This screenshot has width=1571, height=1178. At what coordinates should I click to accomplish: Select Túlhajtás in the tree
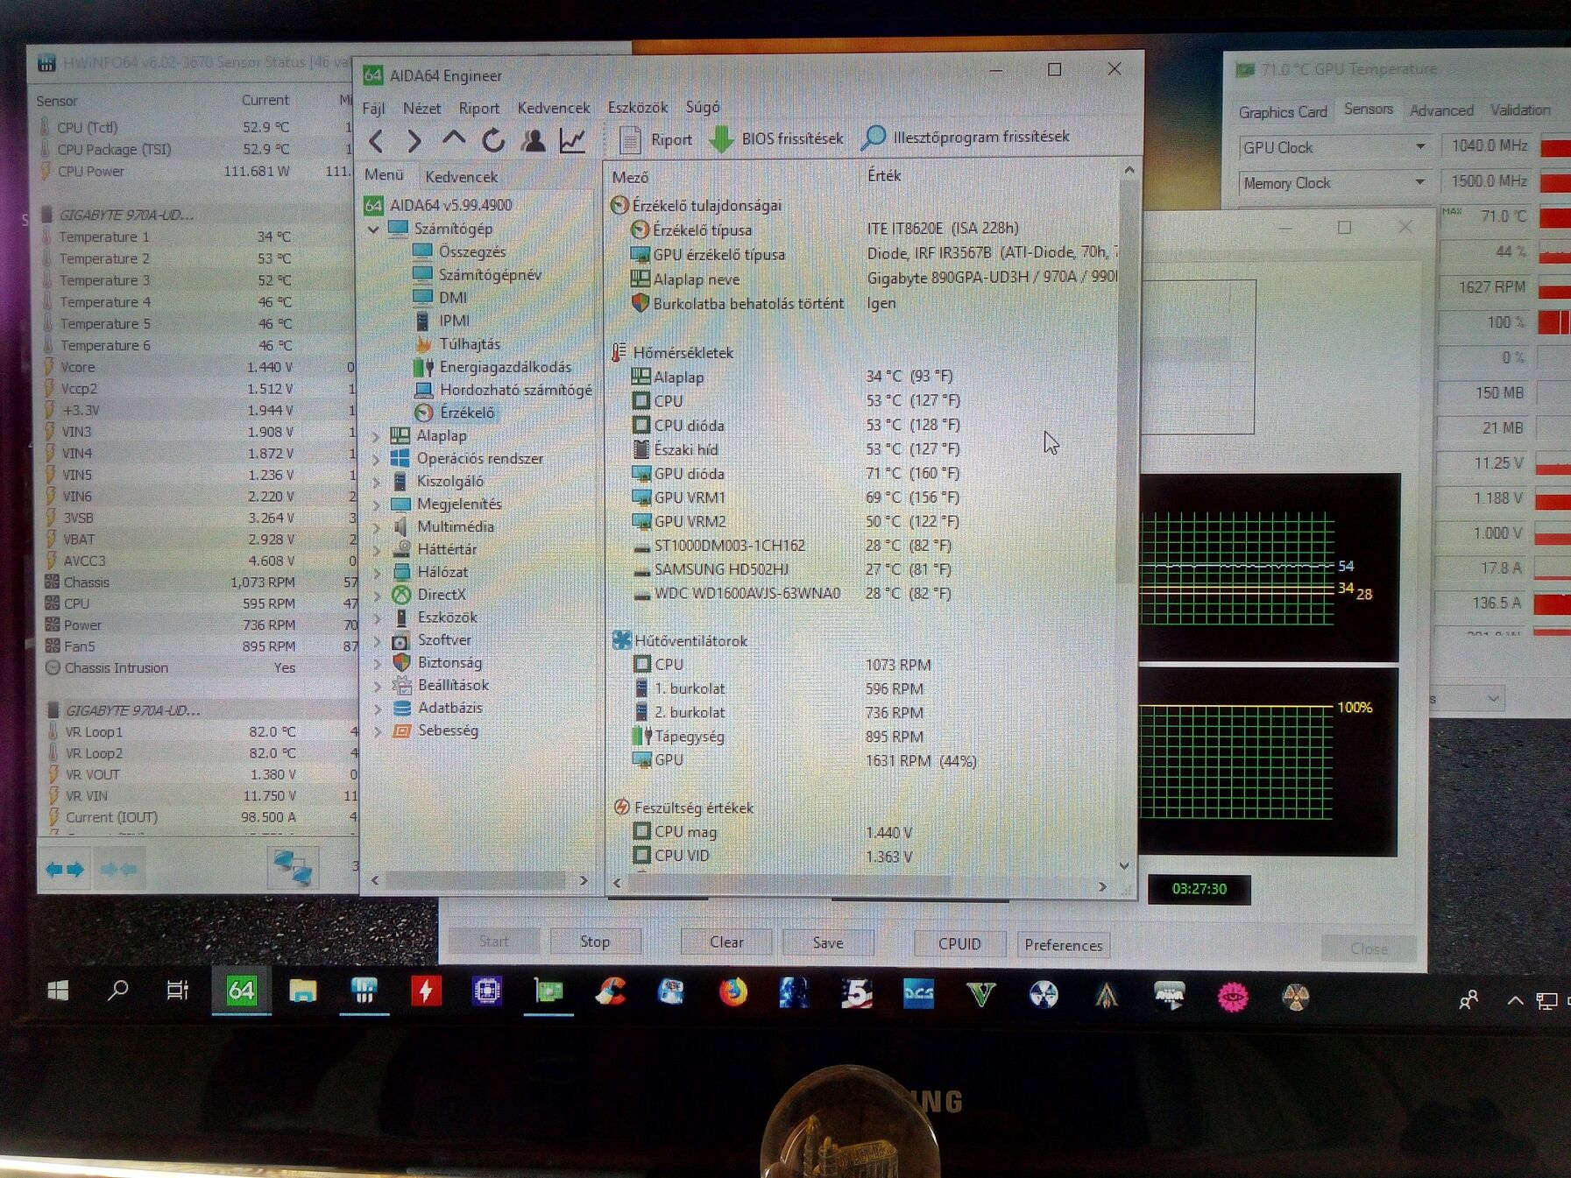[470, 344]
